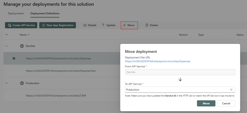Open the Expenses deployment site URL link
This screenshot has width=247, height=113.
(x=157, y=61)
